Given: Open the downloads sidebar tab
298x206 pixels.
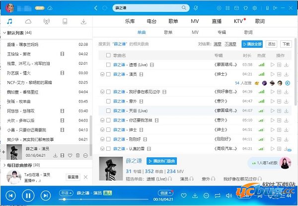Looking at the screenshot, I should pos(83,21).
